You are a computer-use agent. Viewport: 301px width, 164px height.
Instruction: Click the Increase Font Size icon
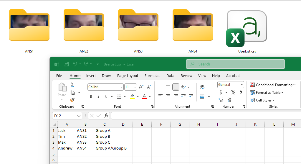(141, 87)
